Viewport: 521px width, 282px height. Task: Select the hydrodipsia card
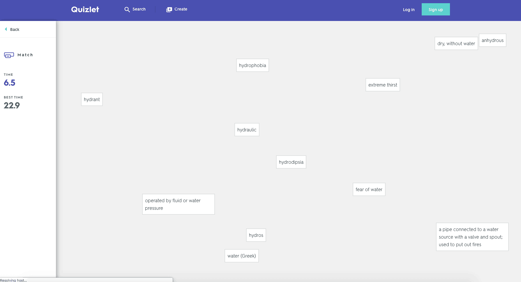(x=291, y=162)
